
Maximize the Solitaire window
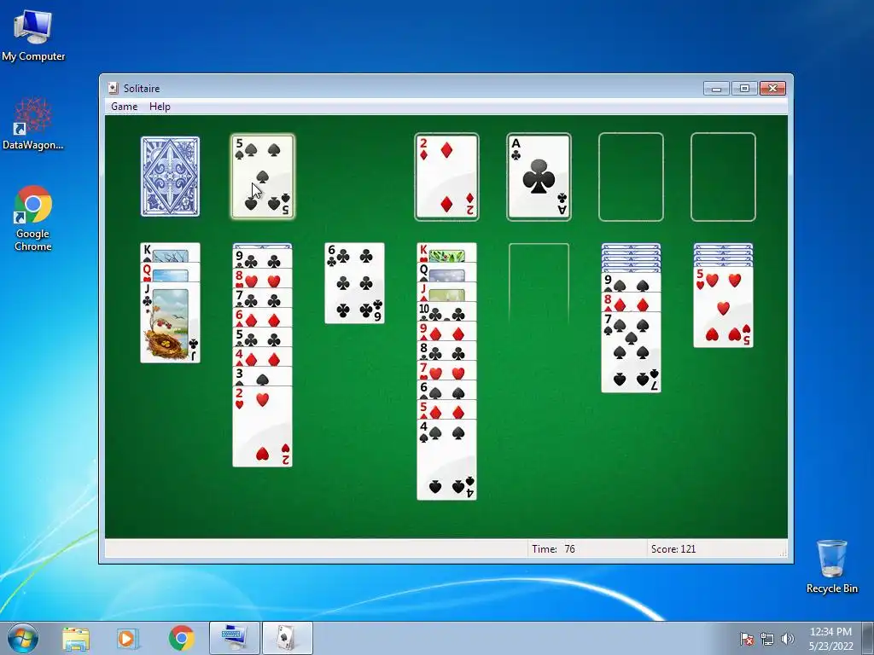click(744, 88)
